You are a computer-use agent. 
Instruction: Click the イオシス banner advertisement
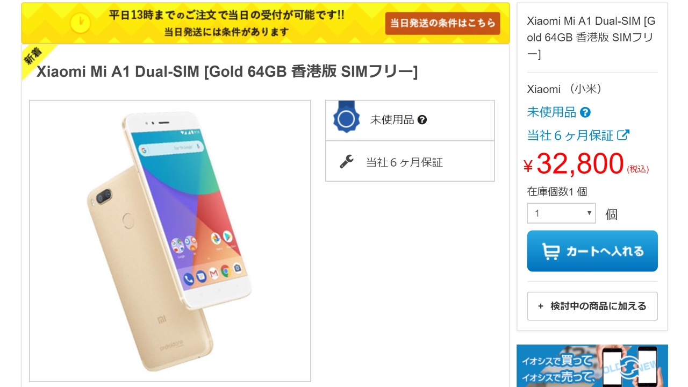pos(592,365)
